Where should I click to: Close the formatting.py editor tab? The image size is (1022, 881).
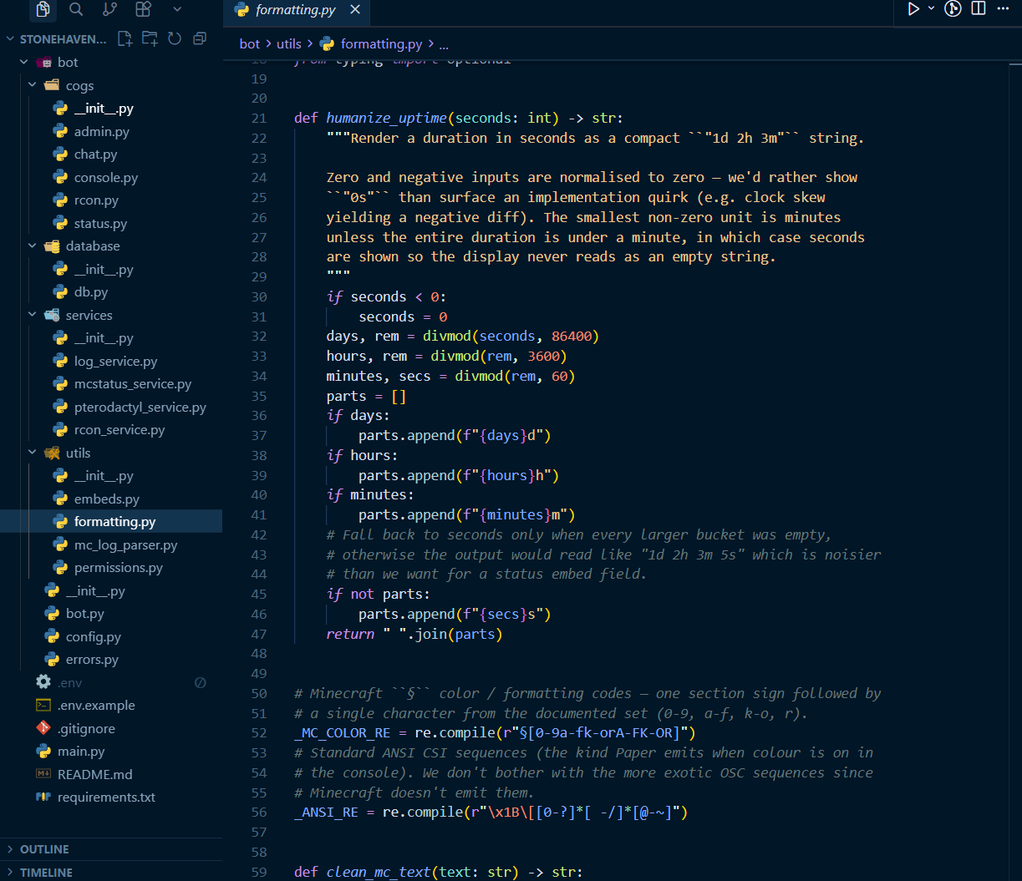click(x=355, y=10)
